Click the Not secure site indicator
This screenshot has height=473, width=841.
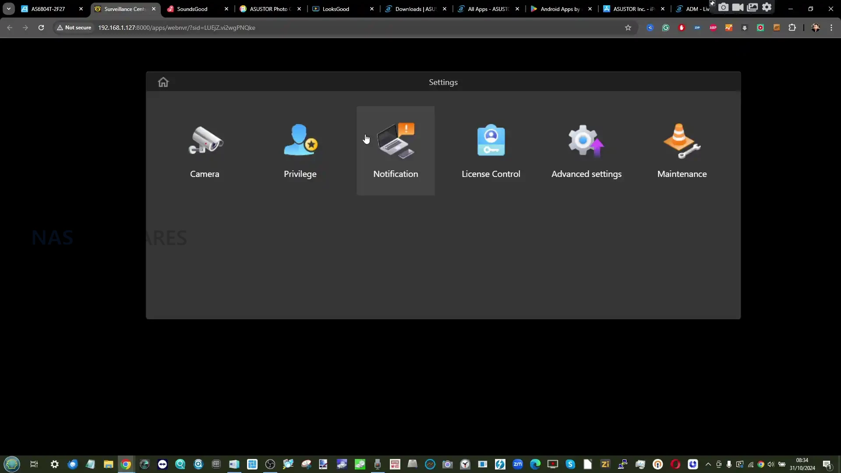74,28
